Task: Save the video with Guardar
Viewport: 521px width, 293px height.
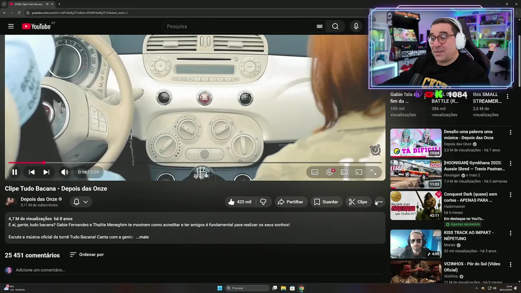Action: (x=326, y=202)
